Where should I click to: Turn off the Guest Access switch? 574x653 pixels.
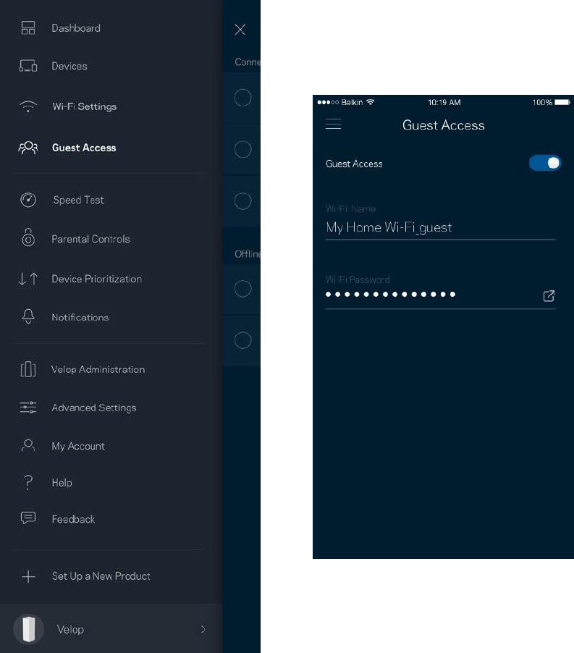pyautogui.click(x=545, y=163)
